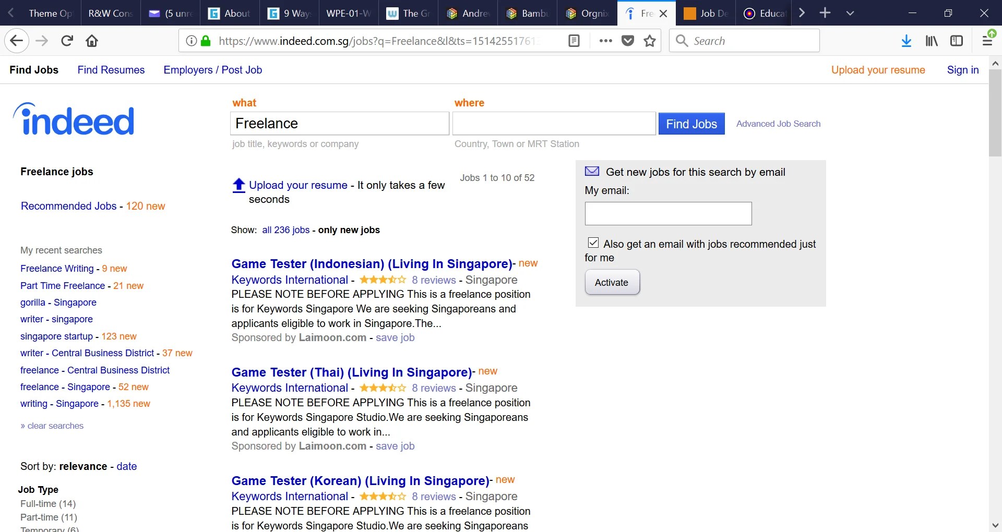This screenshot has height=532, width=1002.
Task: Open the Firefox hamburger menu
Action: pos(987,41)
